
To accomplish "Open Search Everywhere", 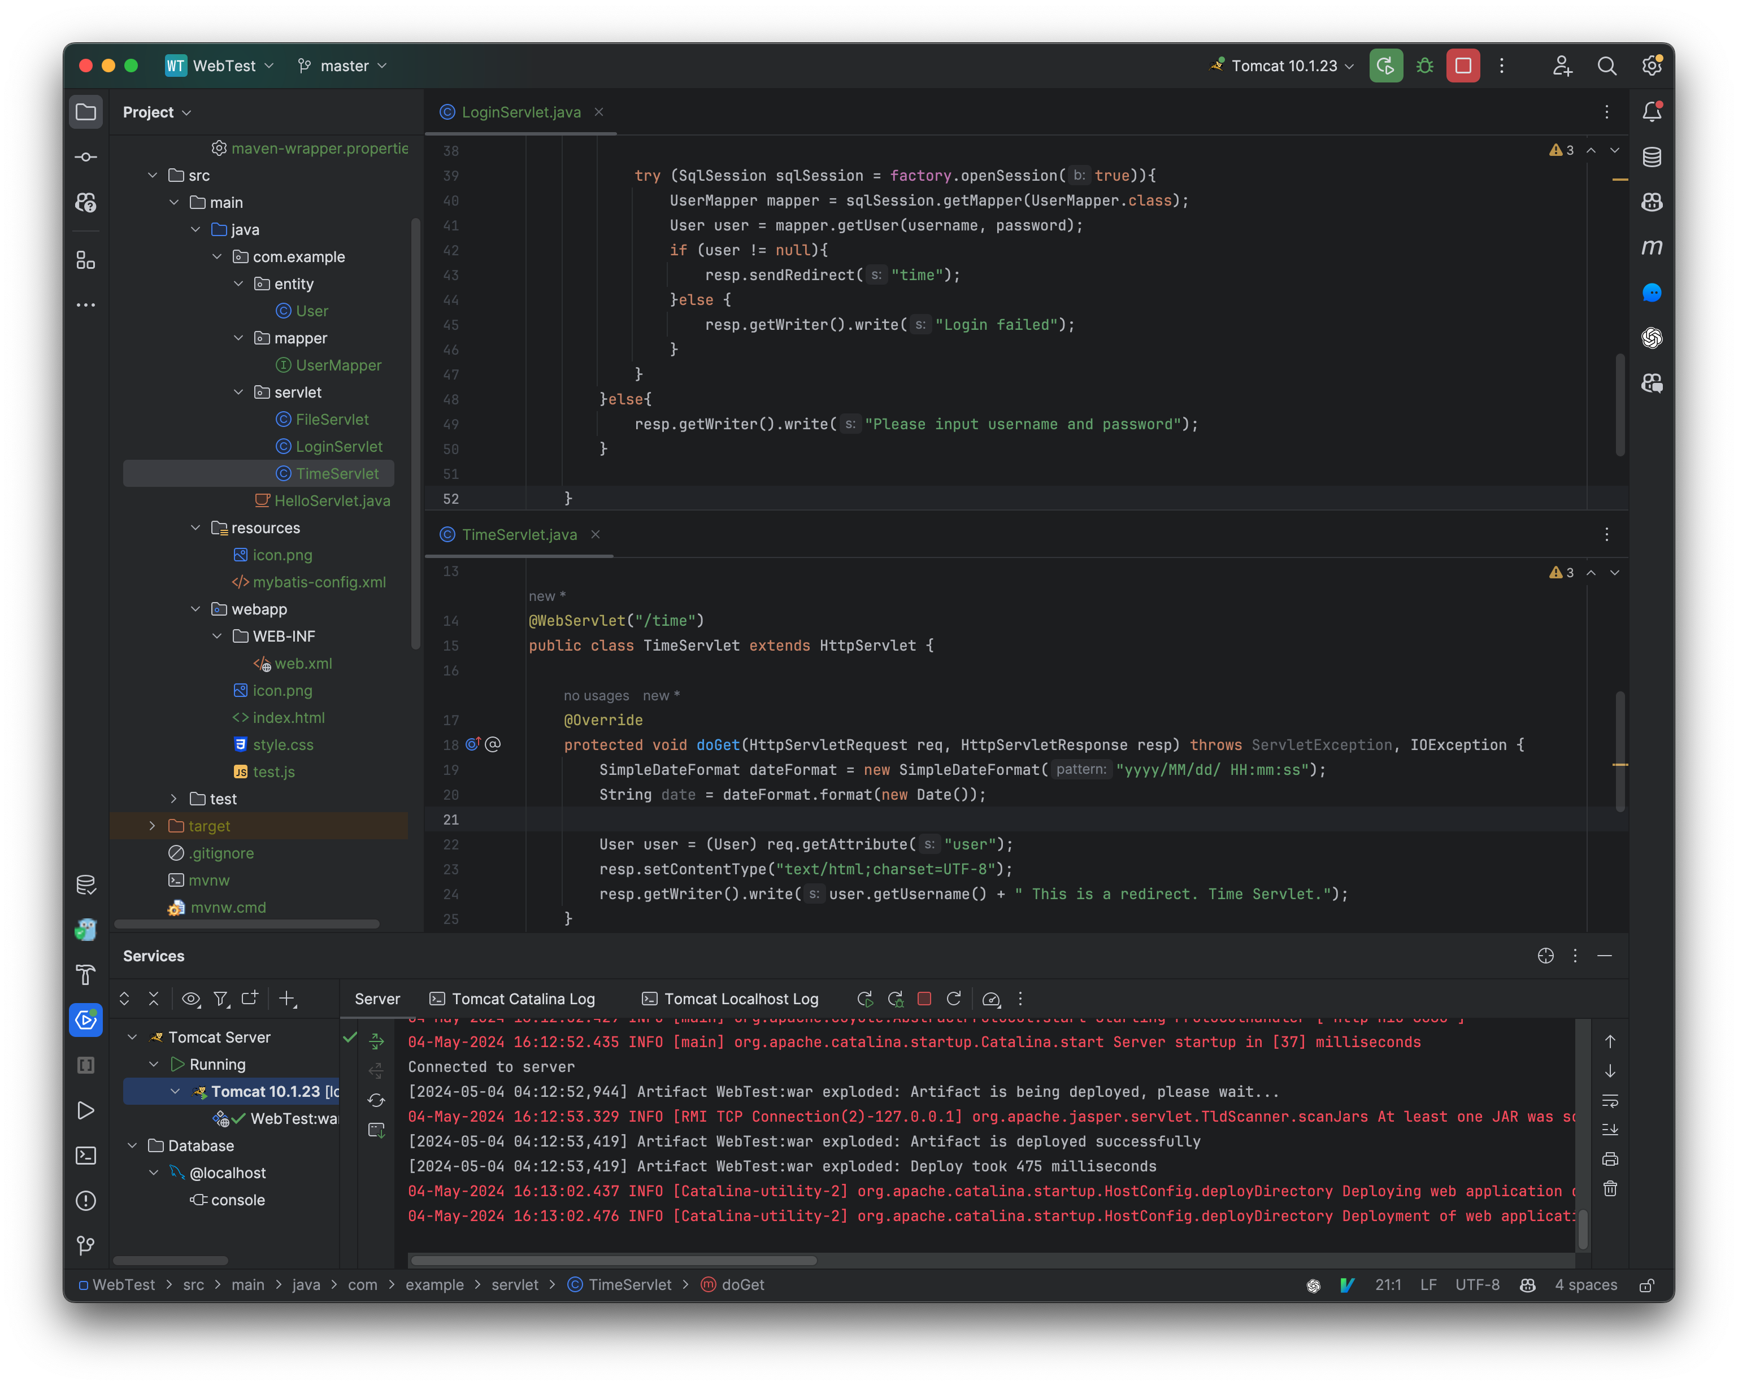I will [1606, 66].
